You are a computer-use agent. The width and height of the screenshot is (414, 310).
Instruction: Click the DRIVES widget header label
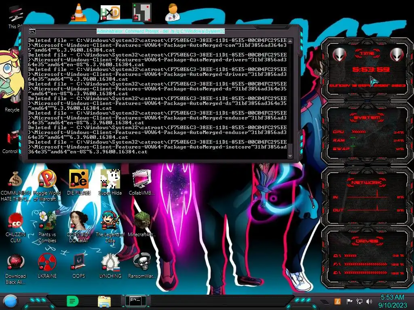367,241
